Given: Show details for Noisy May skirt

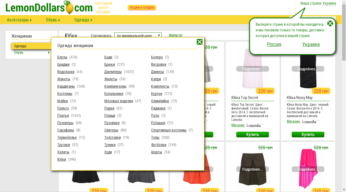Looking at the screenshot, I should tap(308, 69).
